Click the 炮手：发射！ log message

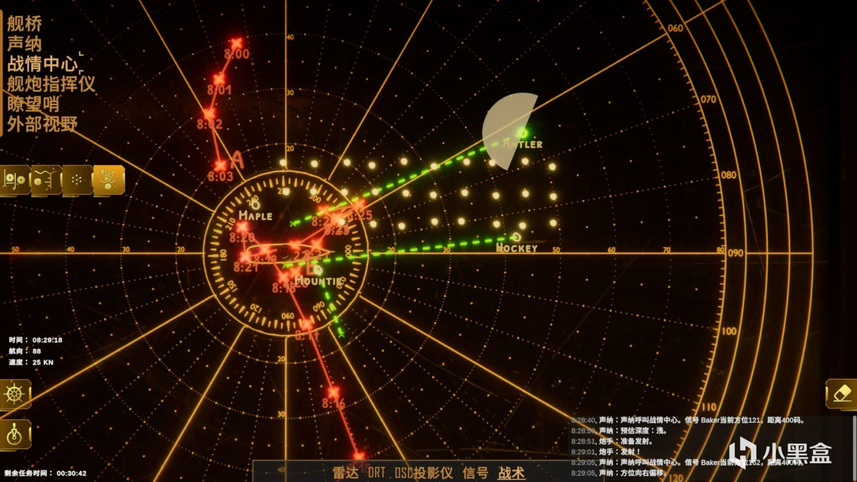(606, 452)
